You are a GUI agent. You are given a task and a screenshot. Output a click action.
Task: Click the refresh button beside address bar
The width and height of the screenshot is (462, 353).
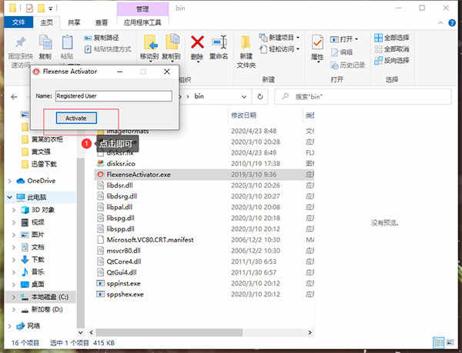pyautogui.click(x=260, y=96)
